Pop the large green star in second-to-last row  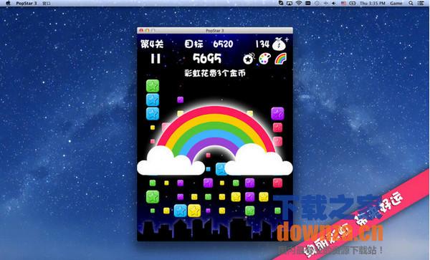click(x=153, y=197)
